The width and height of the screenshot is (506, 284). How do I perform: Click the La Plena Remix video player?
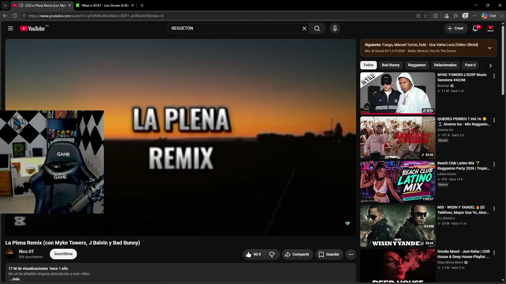(181, 137)
